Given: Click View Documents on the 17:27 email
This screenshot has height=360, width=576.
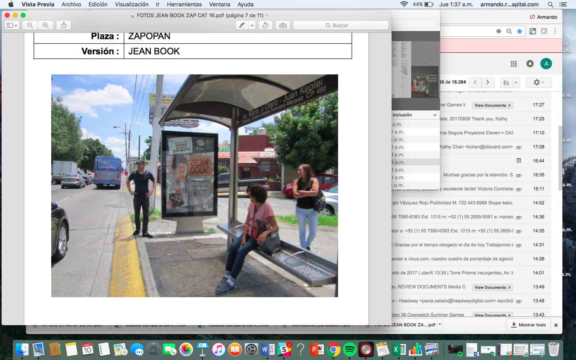Looking at the screenshot, I should click(x=492, y=106).
